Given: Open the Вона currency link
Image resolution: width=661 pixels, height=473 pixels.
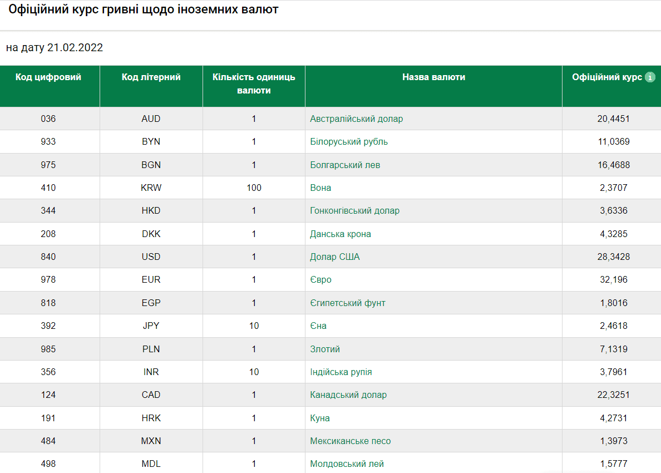Looking at the screenshot, I should pos(320,188).
